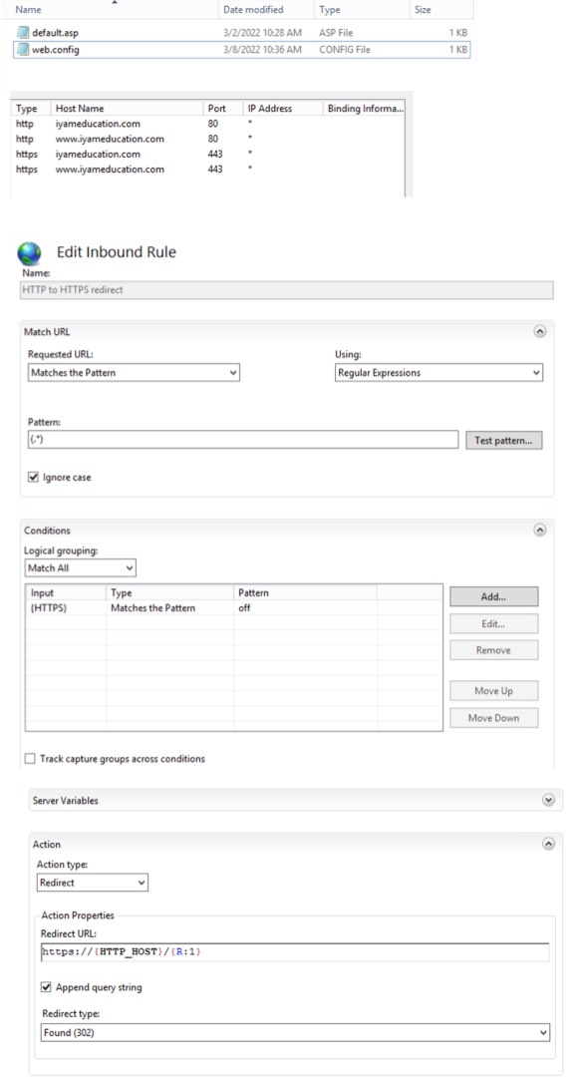Expand the Server Variables section
Screen dimensions: 584x1085
548,800
